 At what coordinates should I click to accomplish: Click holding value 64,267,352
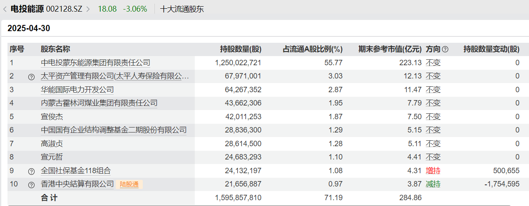point(243,90)
